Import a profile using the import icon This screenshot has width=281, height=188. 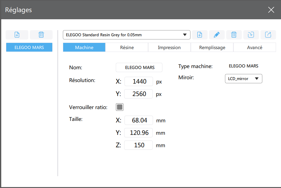(251, 35)
